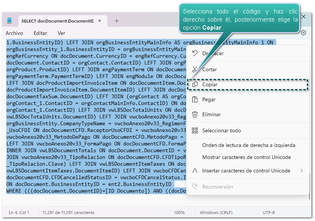
Task: Open the UTF-8 encoding selector
Action: coord(269,212)
